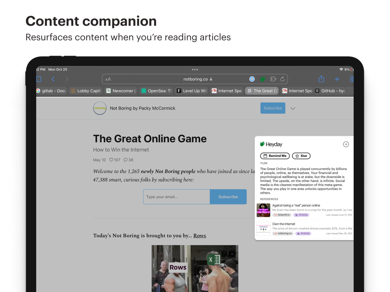Image resolution: width=390 pixels, height=292 pixels.
Task: Expand the chevron next to Subscribe
Action: point(293,108)
